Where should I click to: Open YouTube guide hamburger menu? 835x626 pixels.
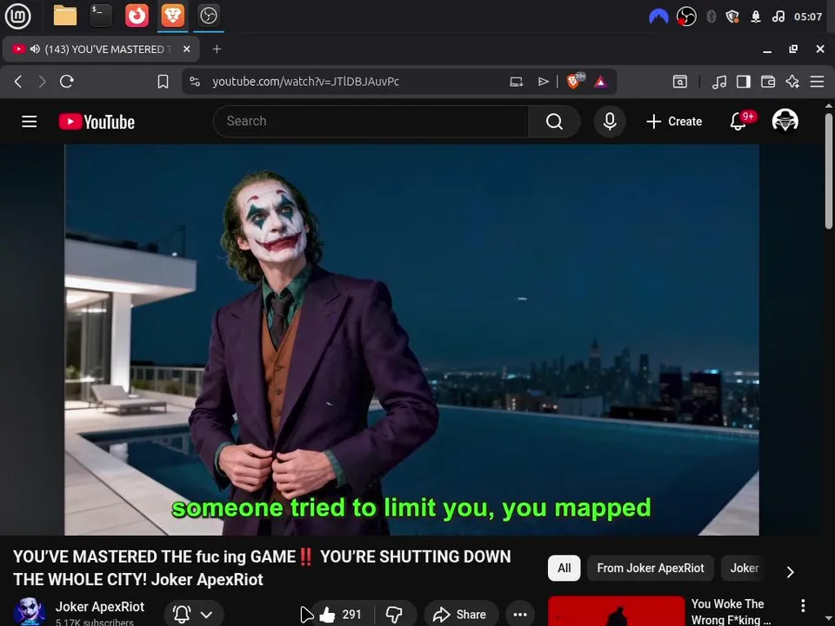[30, 122]
